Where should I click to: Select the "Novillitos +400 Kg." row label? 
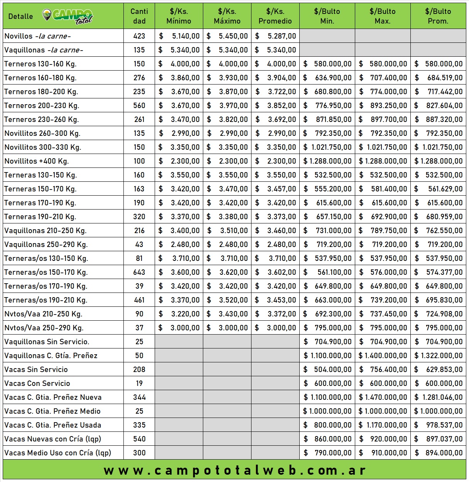click(37, 161)
